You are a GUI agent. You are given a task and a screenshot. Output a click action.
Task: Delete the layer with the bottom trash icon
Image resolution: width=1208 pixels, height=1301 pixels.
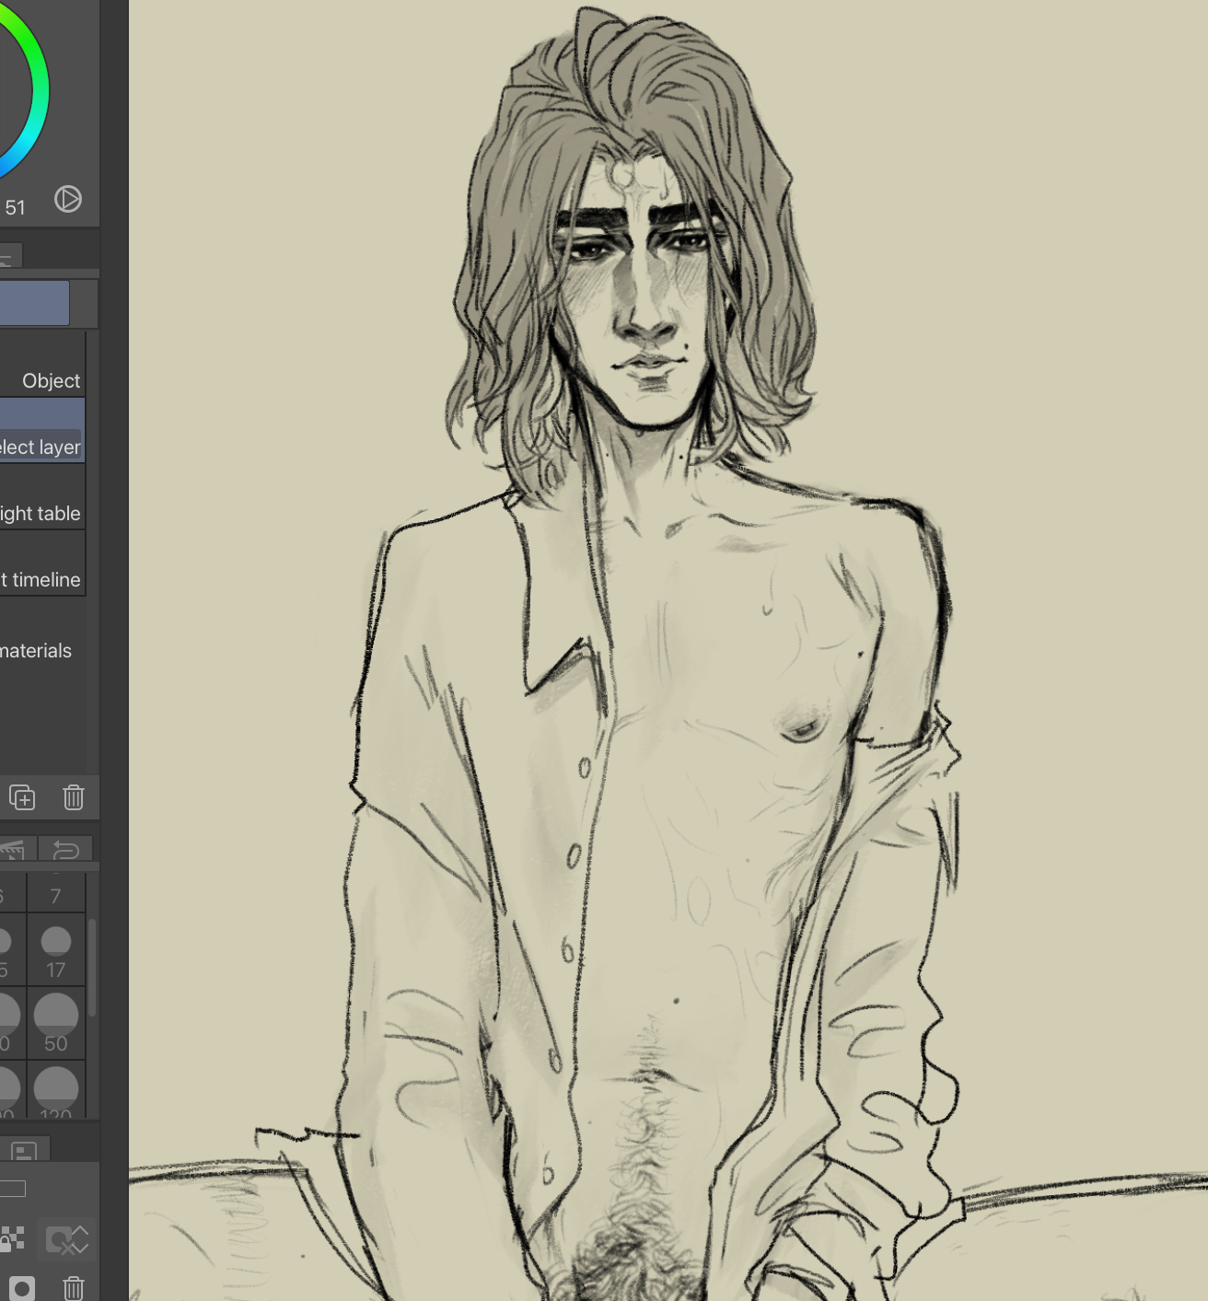74,1288
